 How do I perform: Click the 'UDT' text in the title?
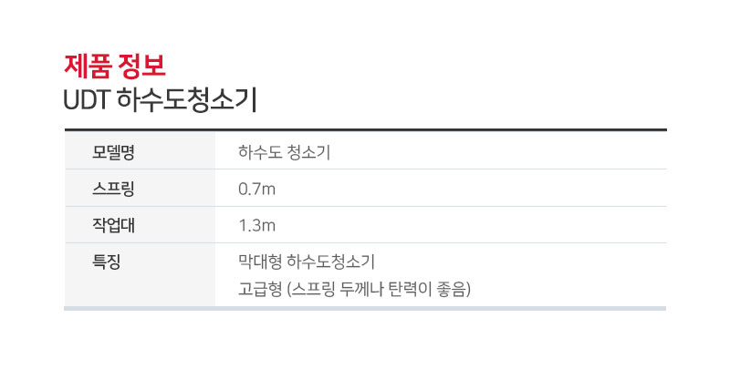click(87, 100)
